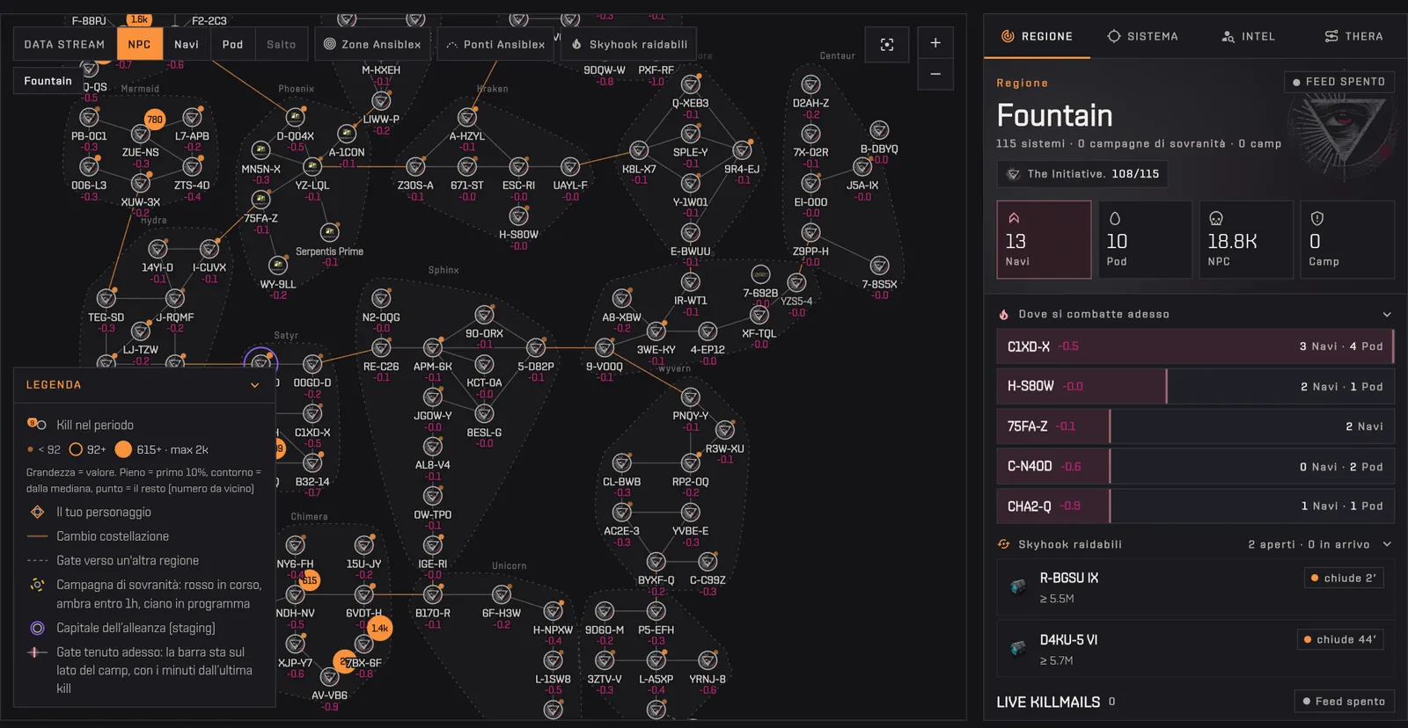This screenshot has height=728, width=1408.
Task: Select the 9-VO0Q system node
Action: [605, 347]
